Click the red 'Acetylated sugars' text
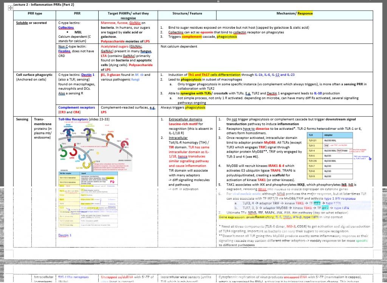387x283 pixels. [x=114, y=46]
